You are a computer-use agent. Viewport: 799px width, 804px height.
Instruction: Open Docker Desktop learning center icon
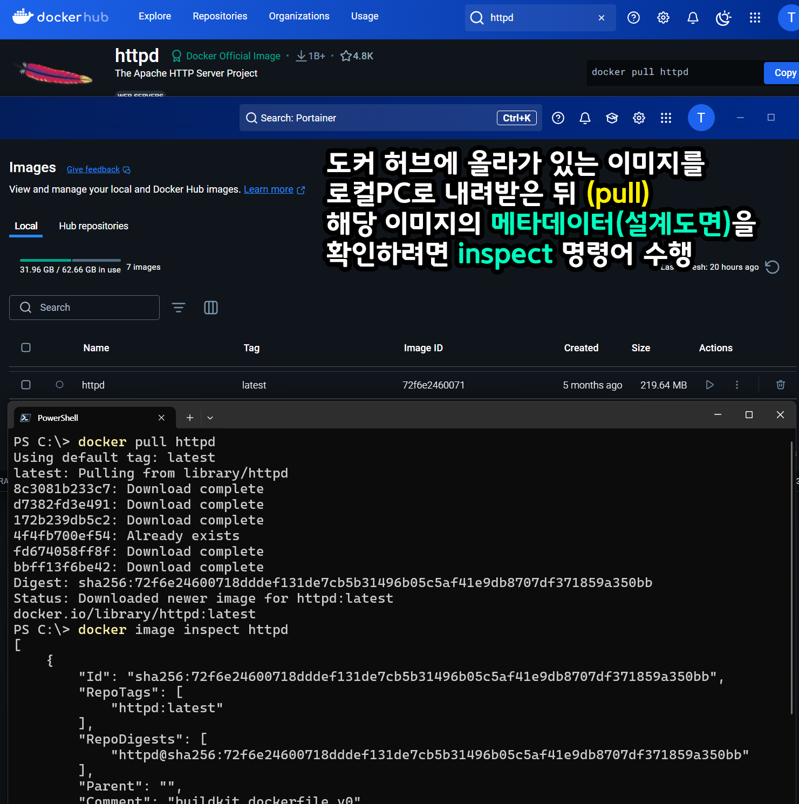click(x=612, y=118)
